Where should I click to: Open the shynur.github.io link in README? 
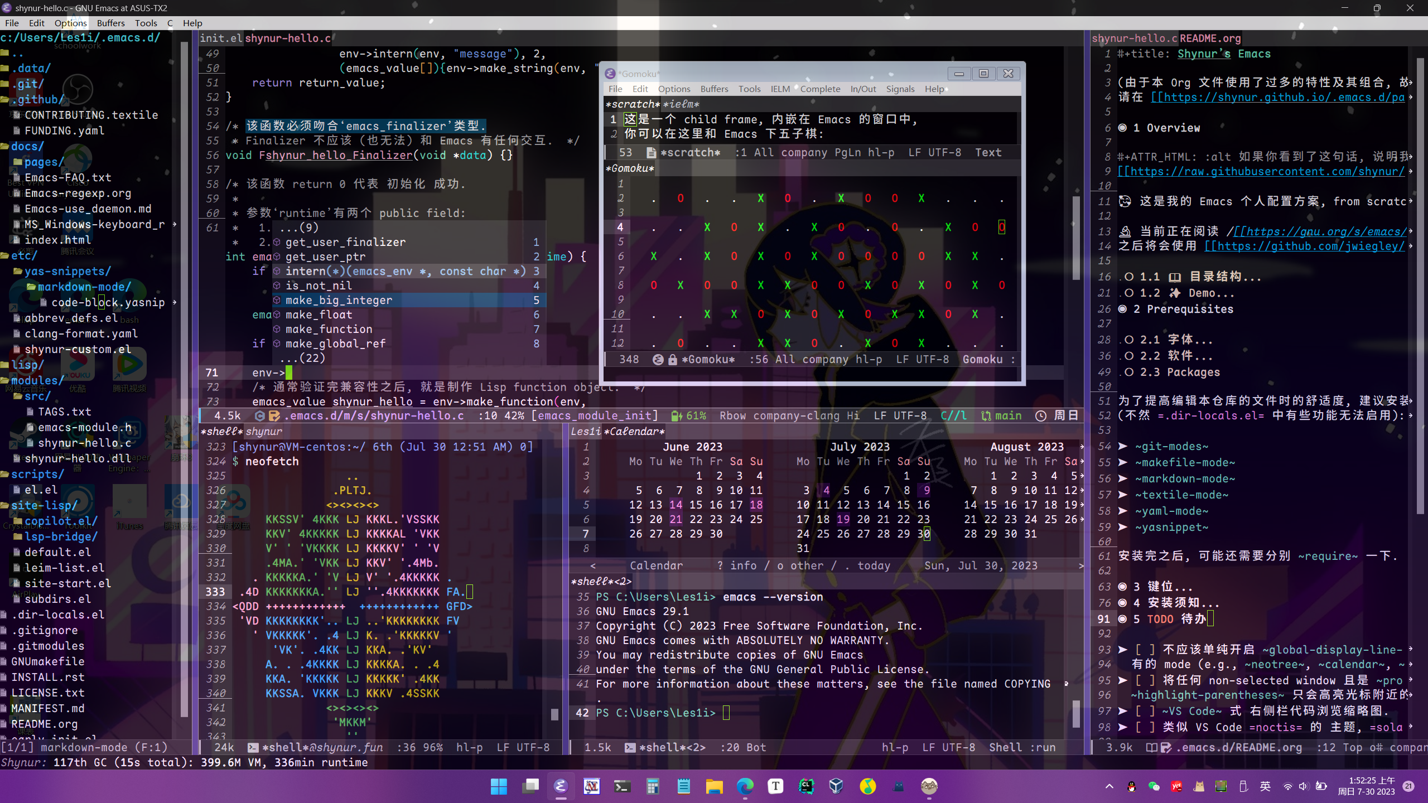tap(1277, 97)
